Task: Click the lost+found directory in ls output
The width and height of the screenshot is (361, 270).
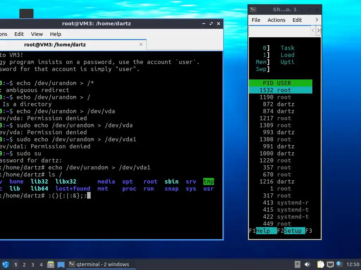Action: point(73,188)
